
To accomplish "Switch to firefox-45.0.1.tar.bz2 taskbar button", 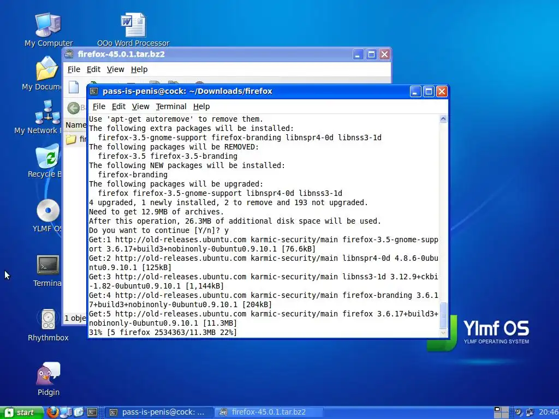I will click(x=270, y=412).
